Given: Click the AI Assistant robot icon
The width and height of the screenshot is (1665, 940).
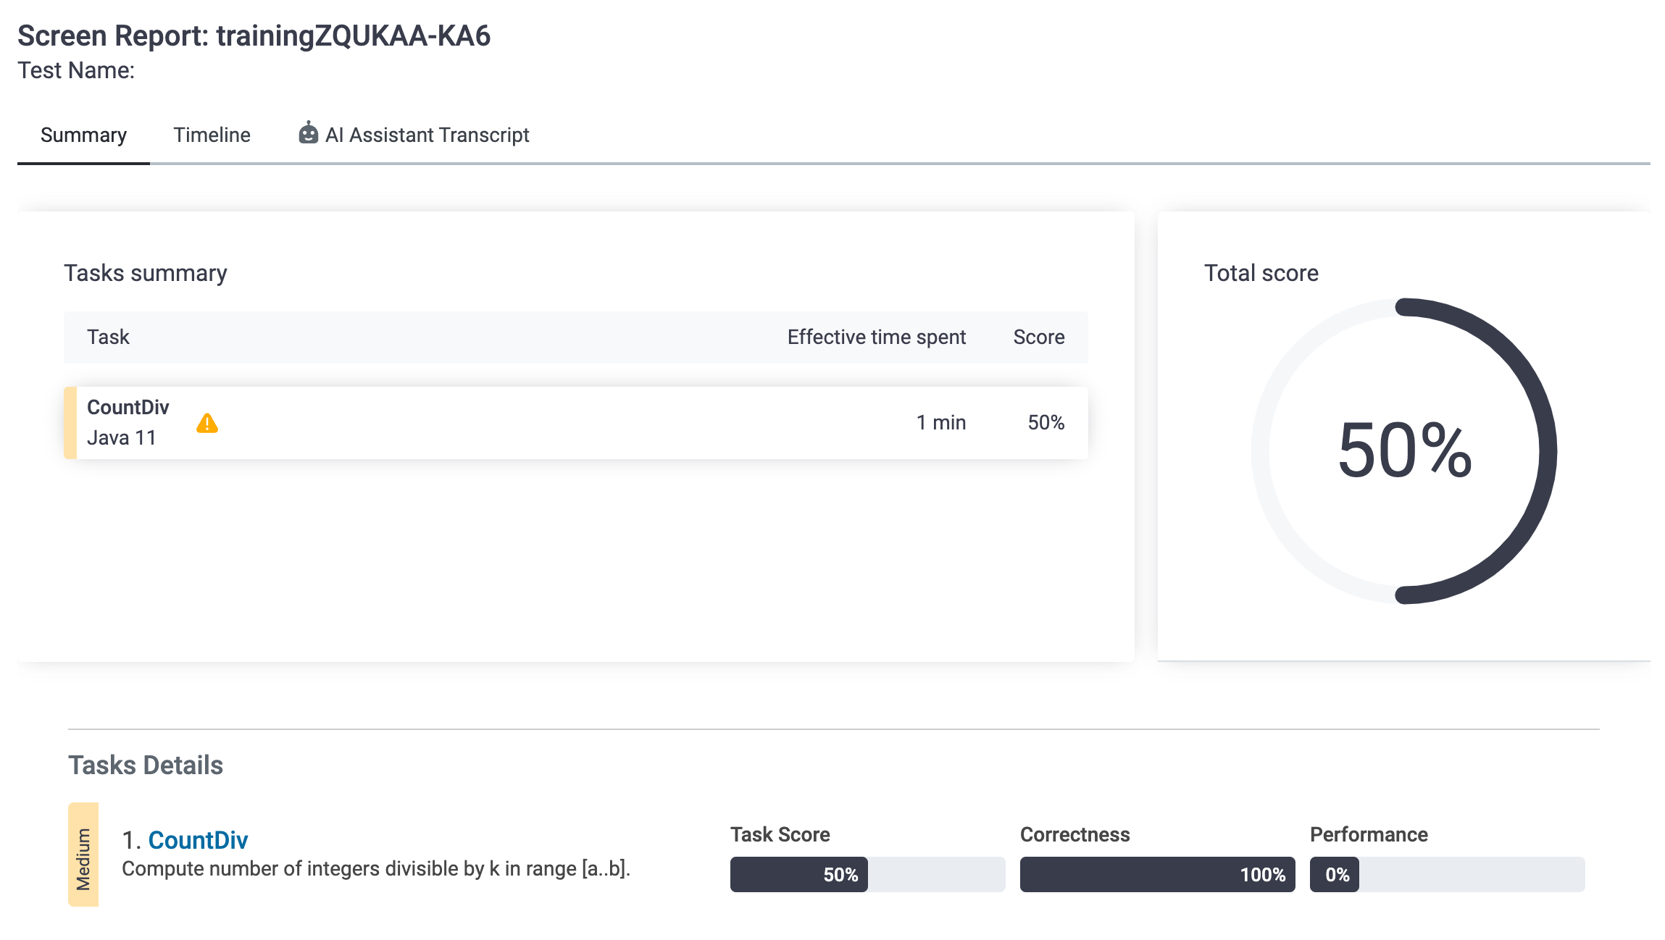Looking at the screenshot, I should 308,134.
